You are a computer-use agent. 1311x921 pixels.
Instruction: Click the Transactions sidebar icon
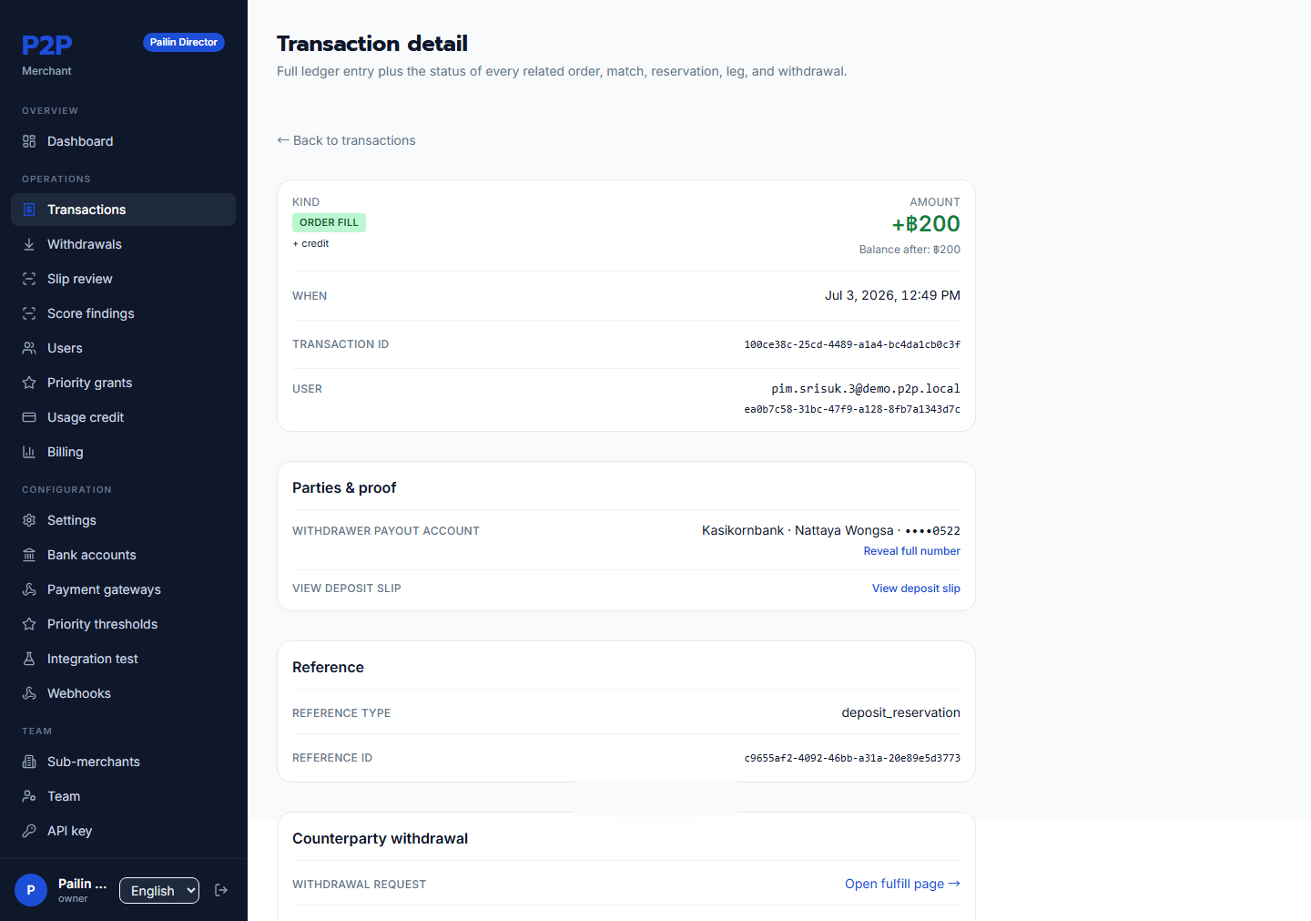[x=29, y=210]
